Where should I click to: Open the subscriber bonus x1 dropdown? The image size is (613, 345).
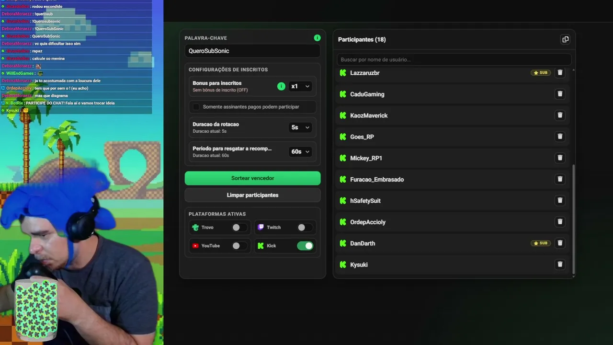(300, 86)
